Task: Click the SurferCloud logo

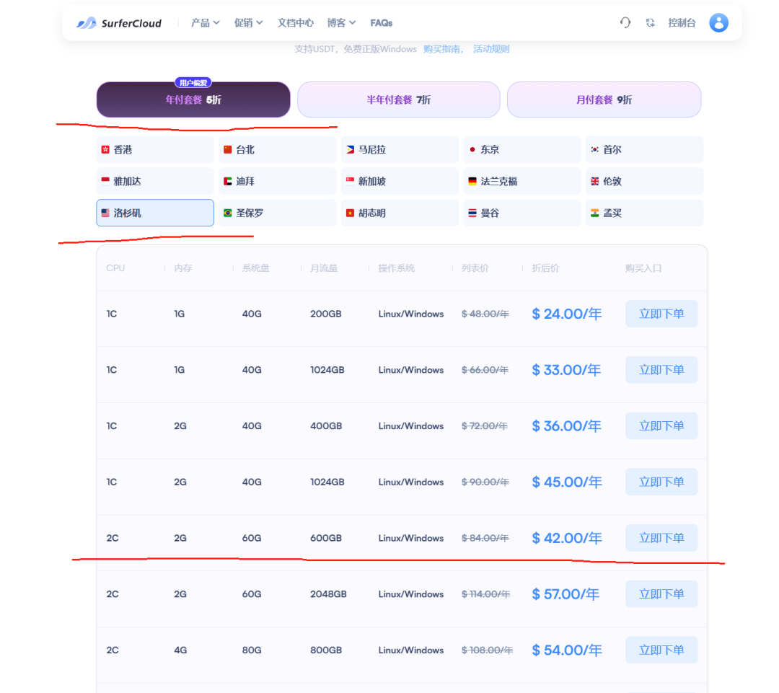Action: 119,23
